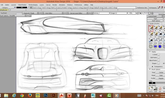Click the black color swatch near Category
Viewport: 165px width, 98px height.
[x=22, y=7]
